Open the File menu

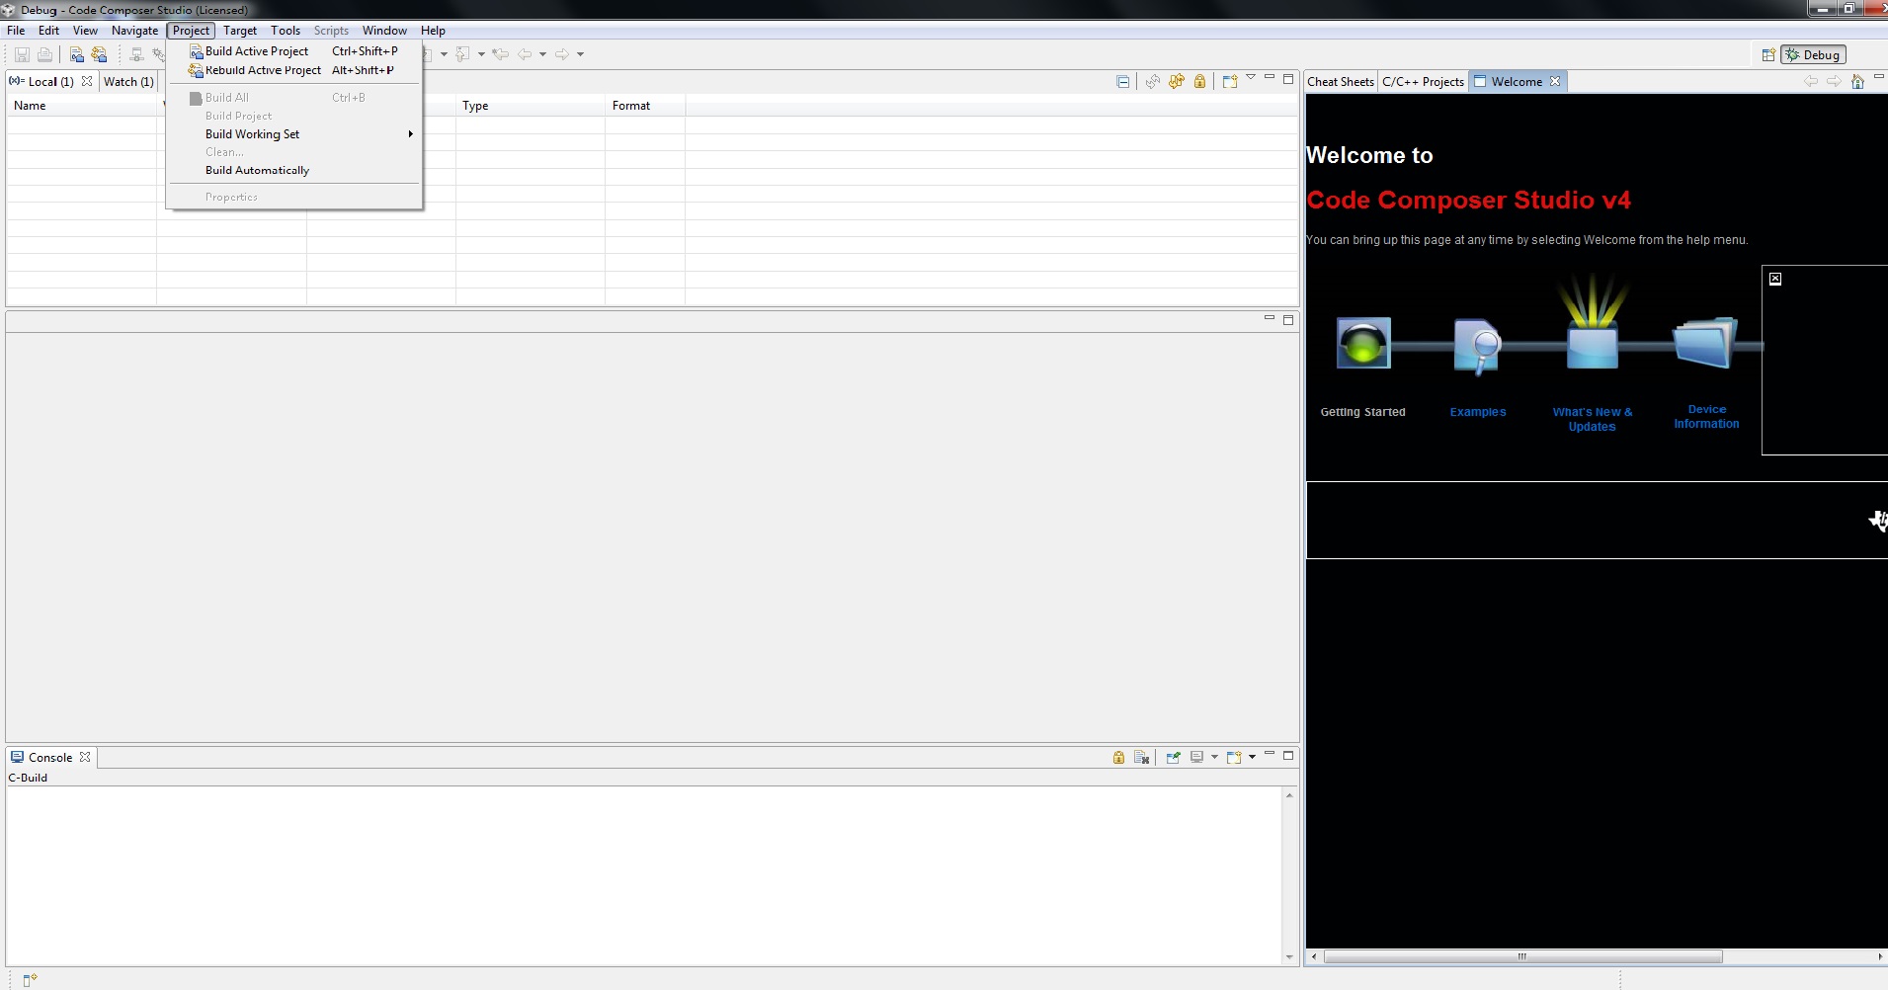click(x=16, y=31)
